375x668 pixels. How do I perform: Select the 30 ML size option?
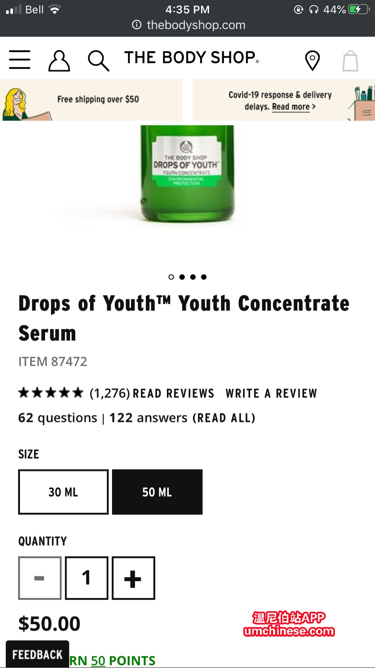click(63, 492)
